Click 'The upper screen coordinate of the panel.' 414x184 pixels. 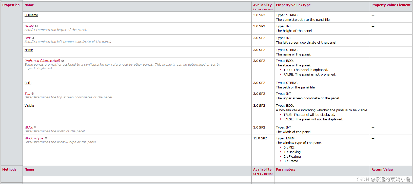pyautogui.click(x=308, y=98)
